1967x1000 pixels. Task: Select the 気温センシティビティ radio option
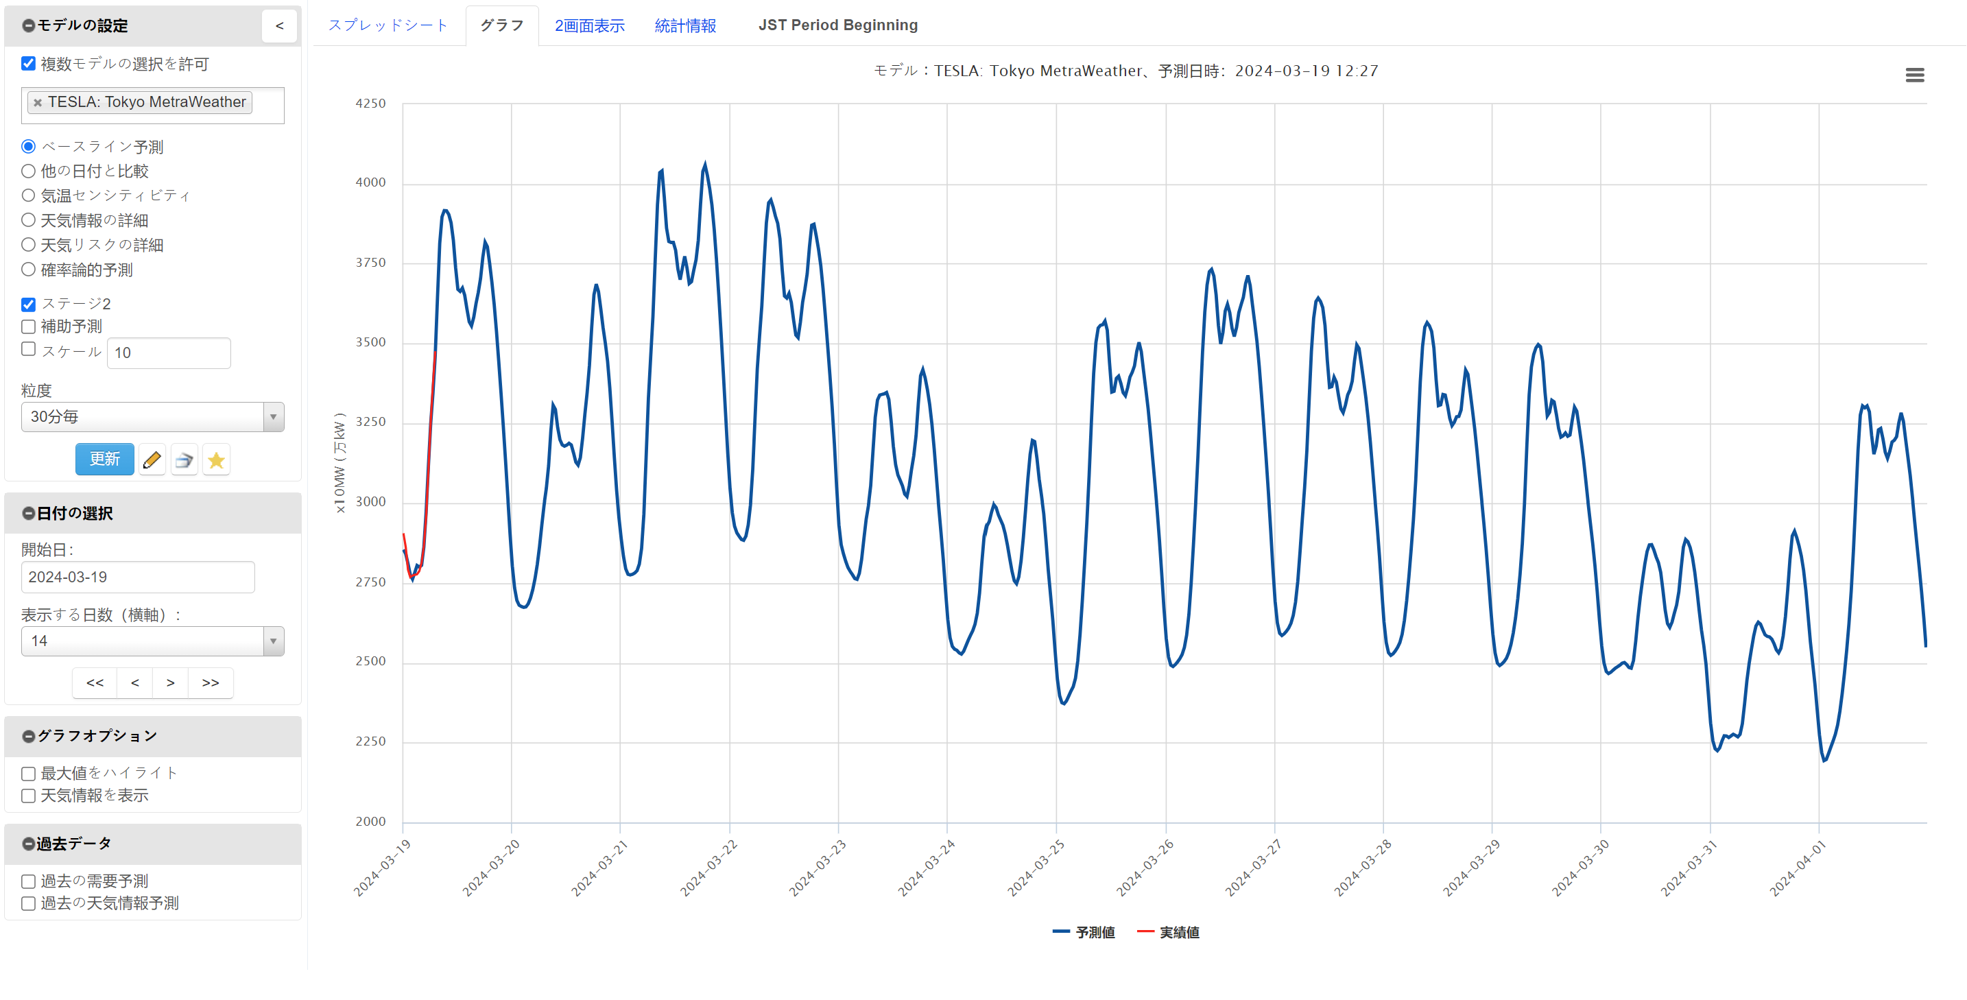[x=28, y=195]
